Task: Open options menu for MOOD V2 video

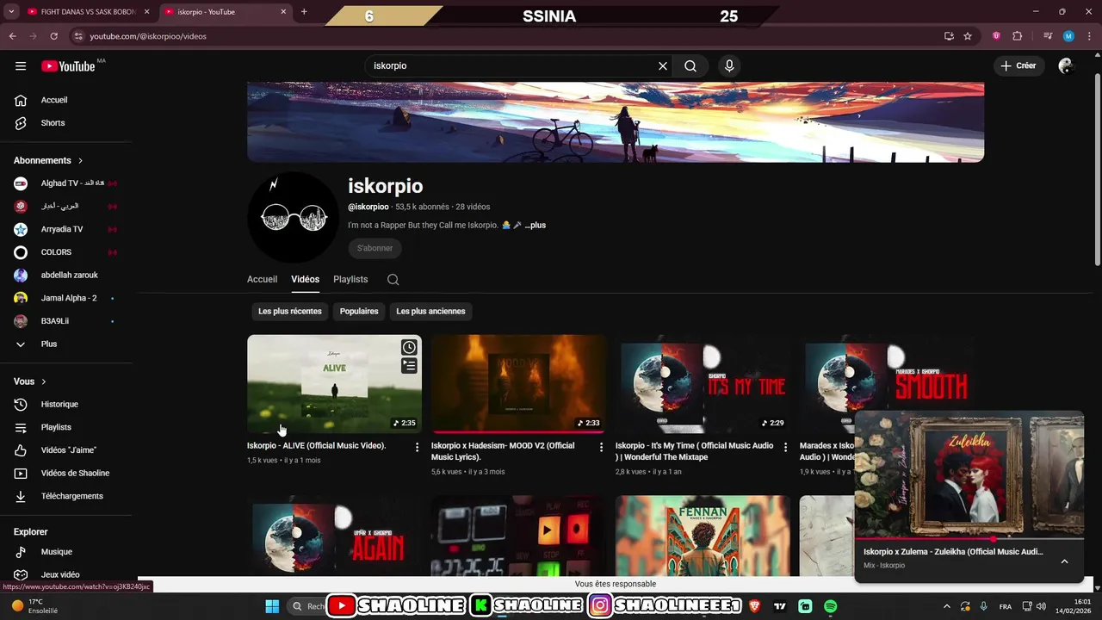Action: [601, 447]
